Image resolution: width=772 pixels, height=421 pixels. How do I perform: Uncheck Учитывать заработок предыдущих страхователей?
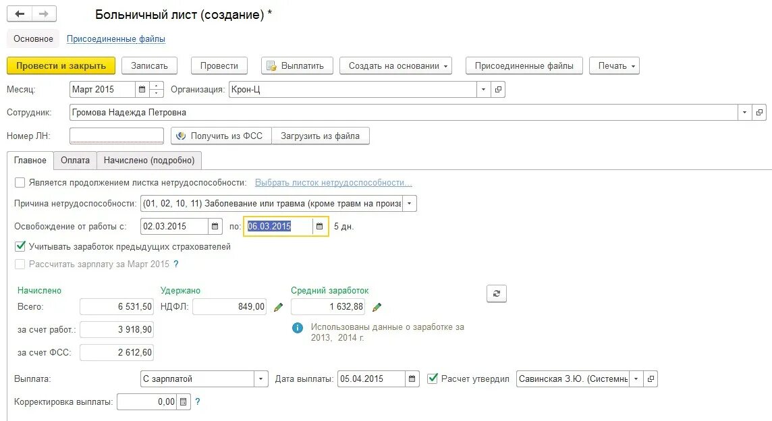(x=20, y=246)
